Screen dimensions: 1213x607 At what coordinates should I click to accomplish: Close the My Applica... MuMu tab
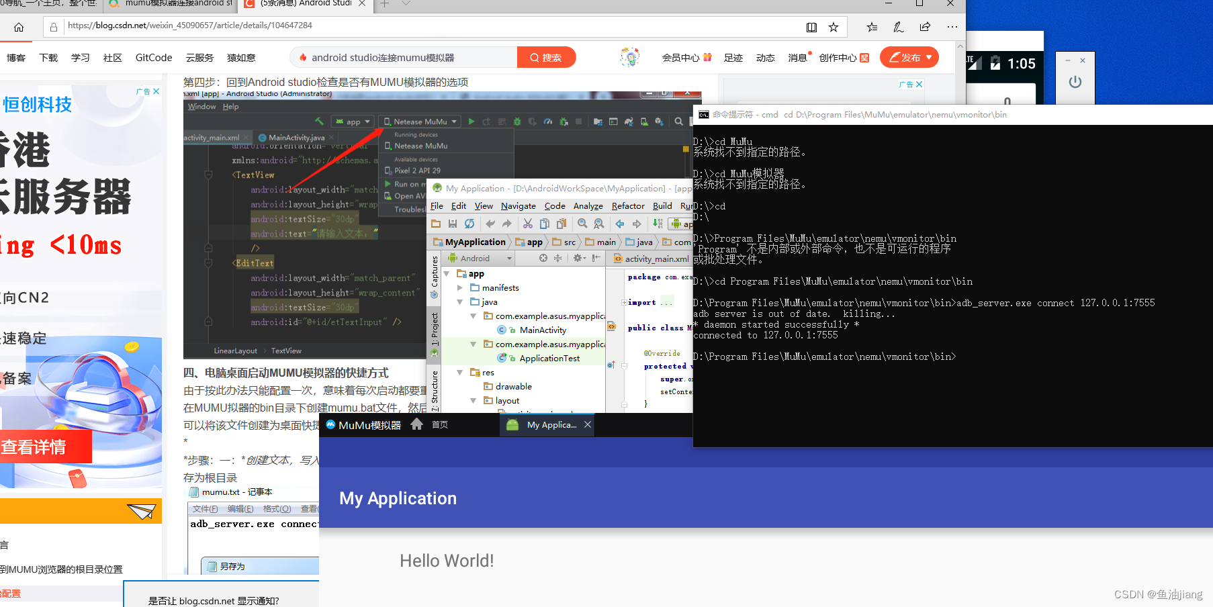click(x=588, y=425)
